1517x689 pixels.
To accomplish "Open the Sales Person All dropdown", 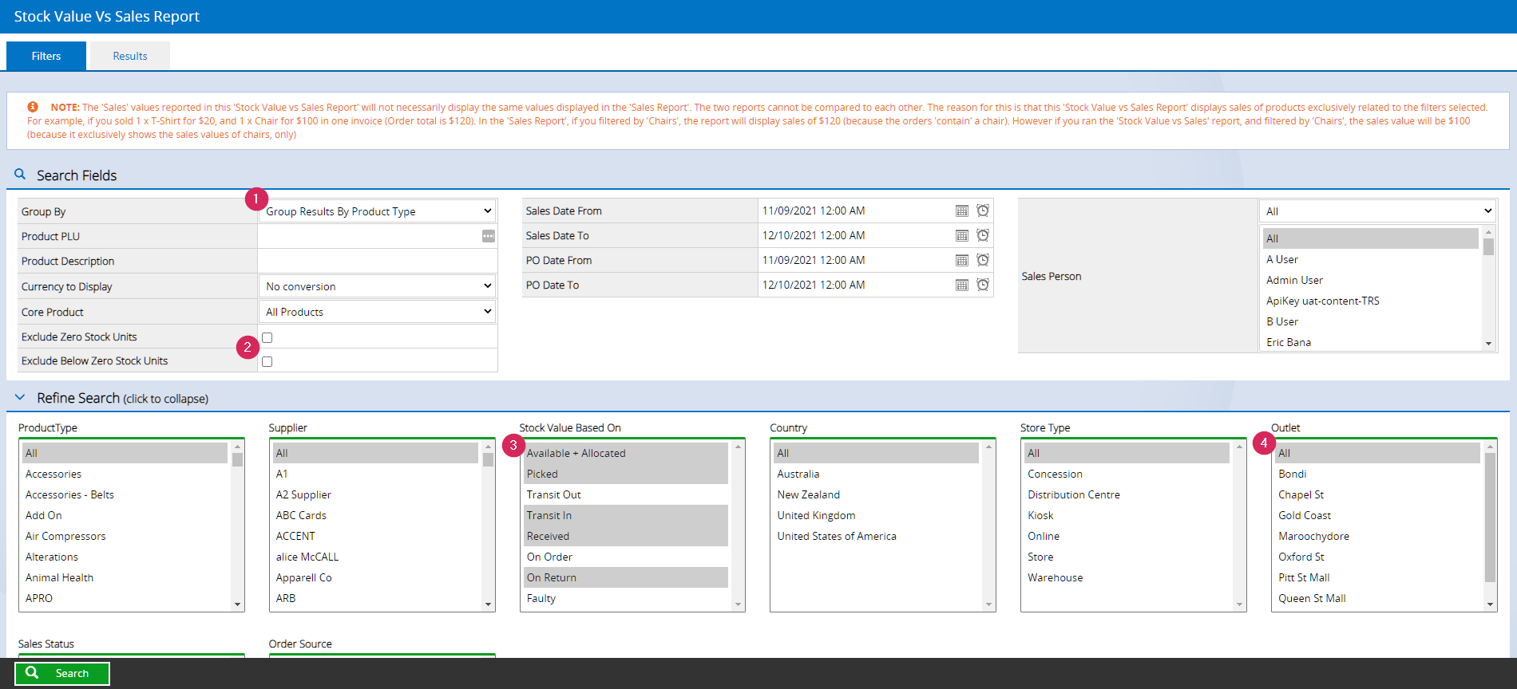I will 1377,211.
